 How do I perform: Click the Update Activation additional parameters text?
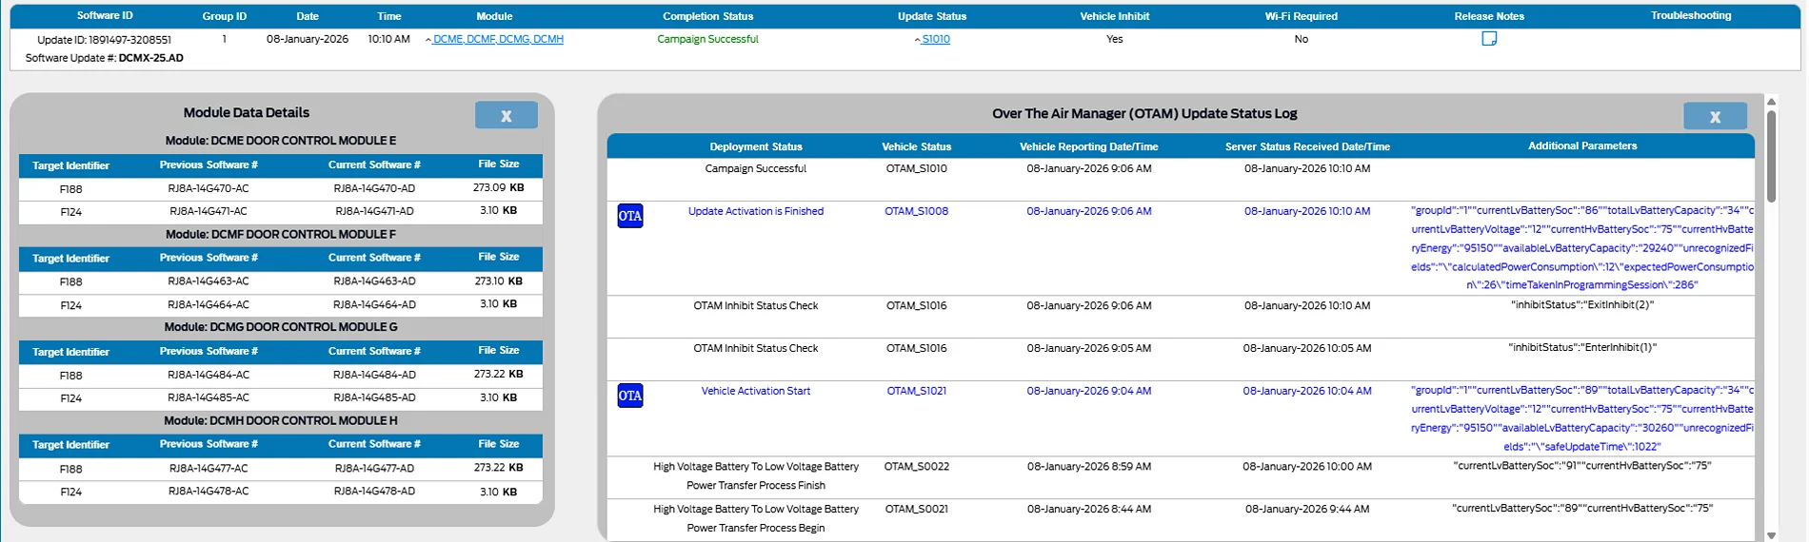[1582, 247]
